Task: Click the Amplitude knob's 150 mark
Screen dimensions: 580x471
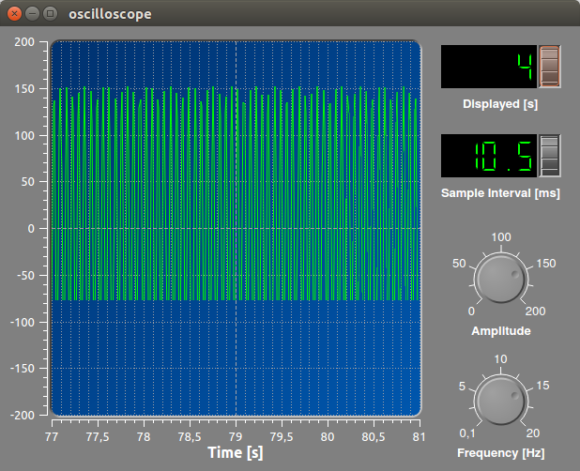Action: tap(546, 264)
